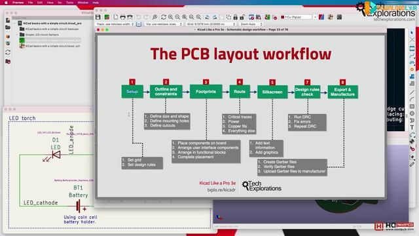The height and width of the screenshot is (236, 419).
Task: Open the File menu
Action: [x=31, y=3]
